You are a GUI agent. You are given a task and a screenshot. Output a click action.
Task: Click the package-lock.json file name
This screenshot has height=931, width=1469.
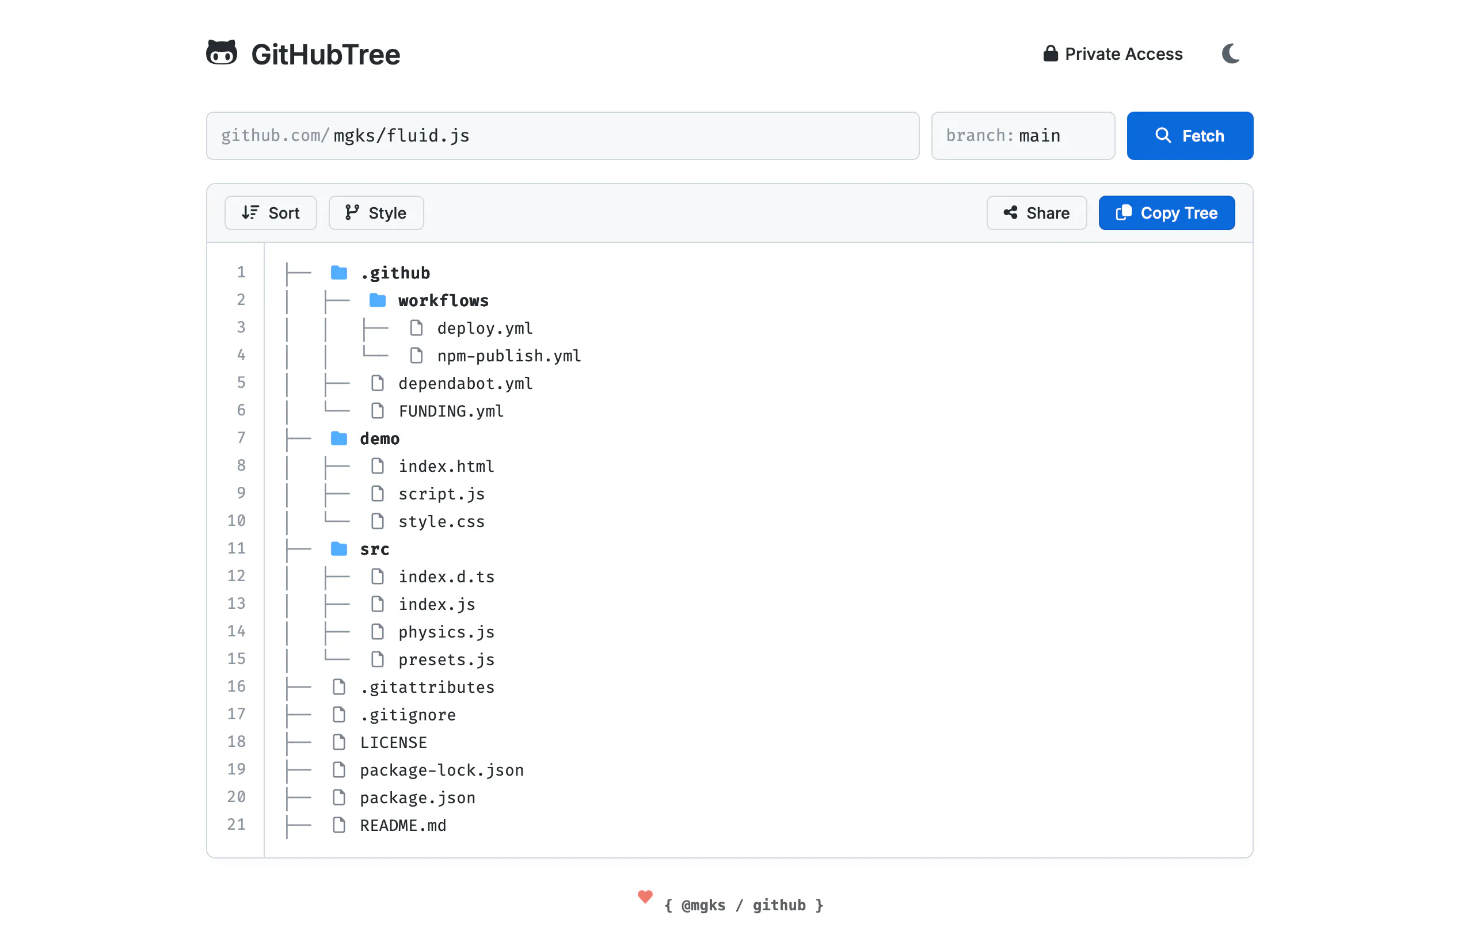coord(442,770)
